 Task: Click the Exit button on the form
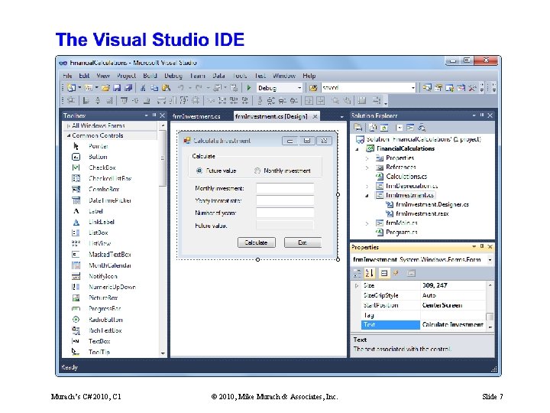tap(302, 242)
